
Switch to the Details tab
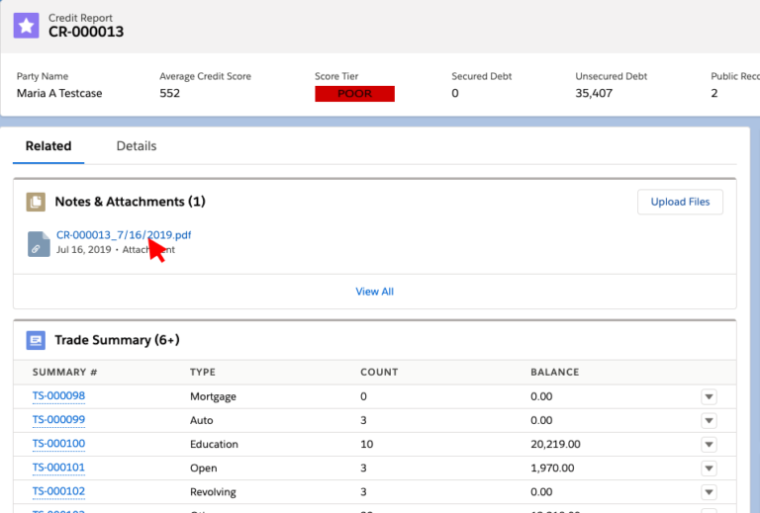(137, 146)
